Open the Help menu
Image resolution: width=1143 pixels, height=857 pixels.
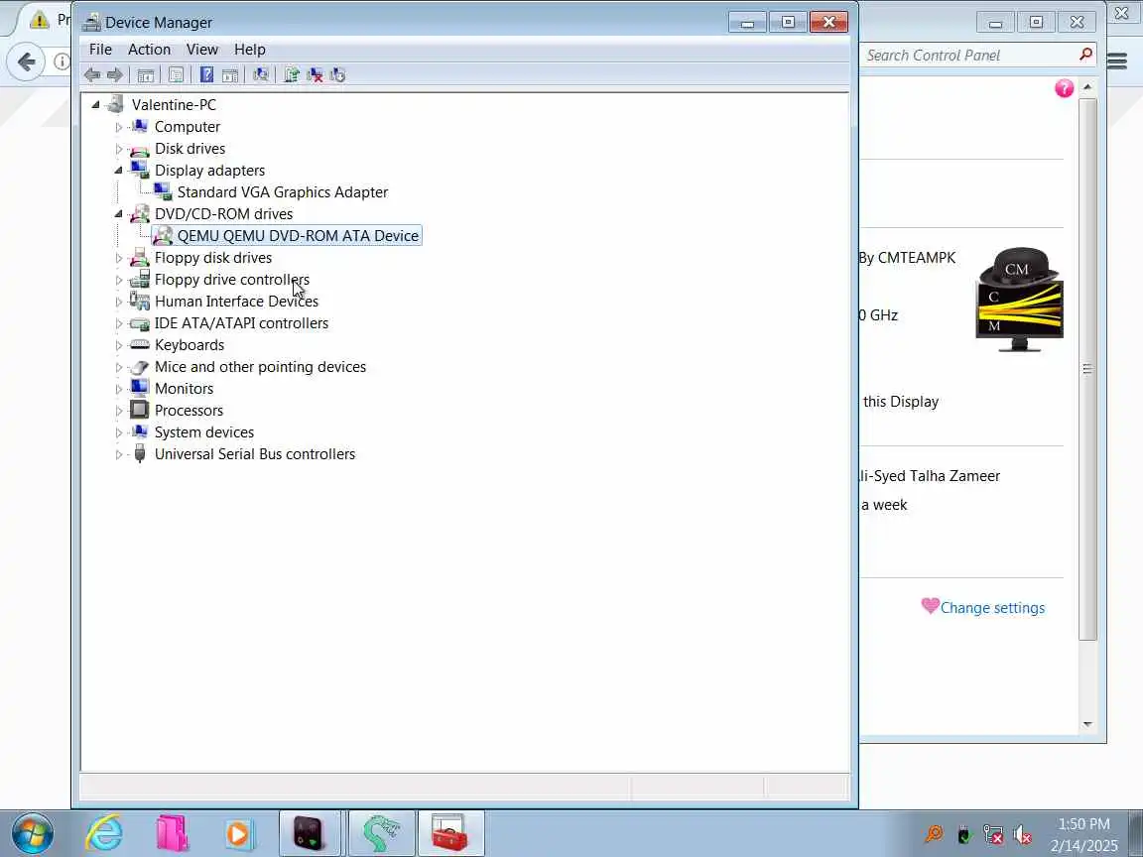click(249, 49)
